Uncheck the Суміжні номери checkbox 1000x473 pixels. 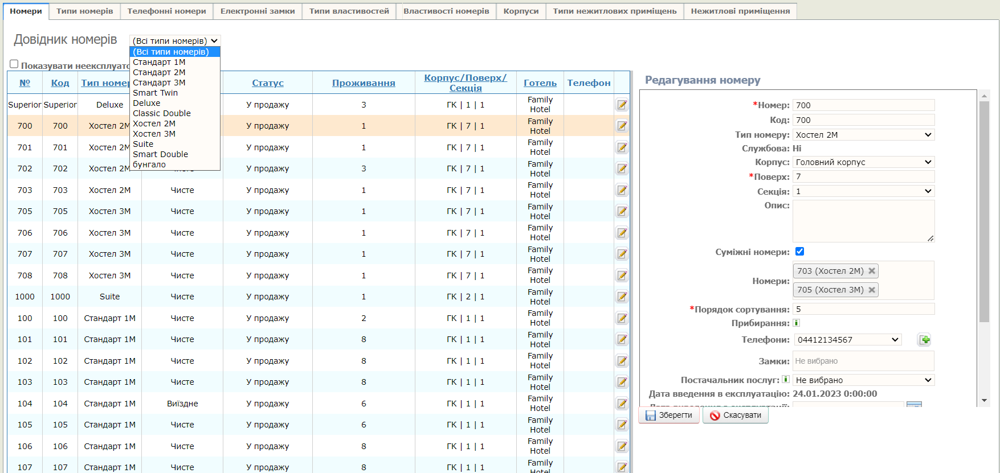click(799, 252)
